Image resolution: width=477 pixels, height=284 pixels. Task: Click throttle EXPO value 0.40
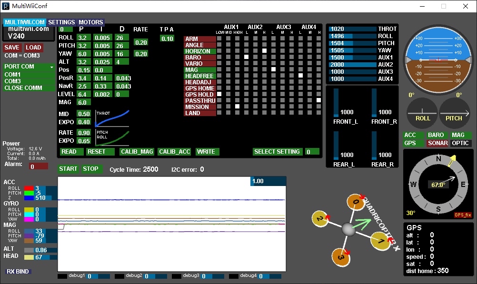click(84, 122)
